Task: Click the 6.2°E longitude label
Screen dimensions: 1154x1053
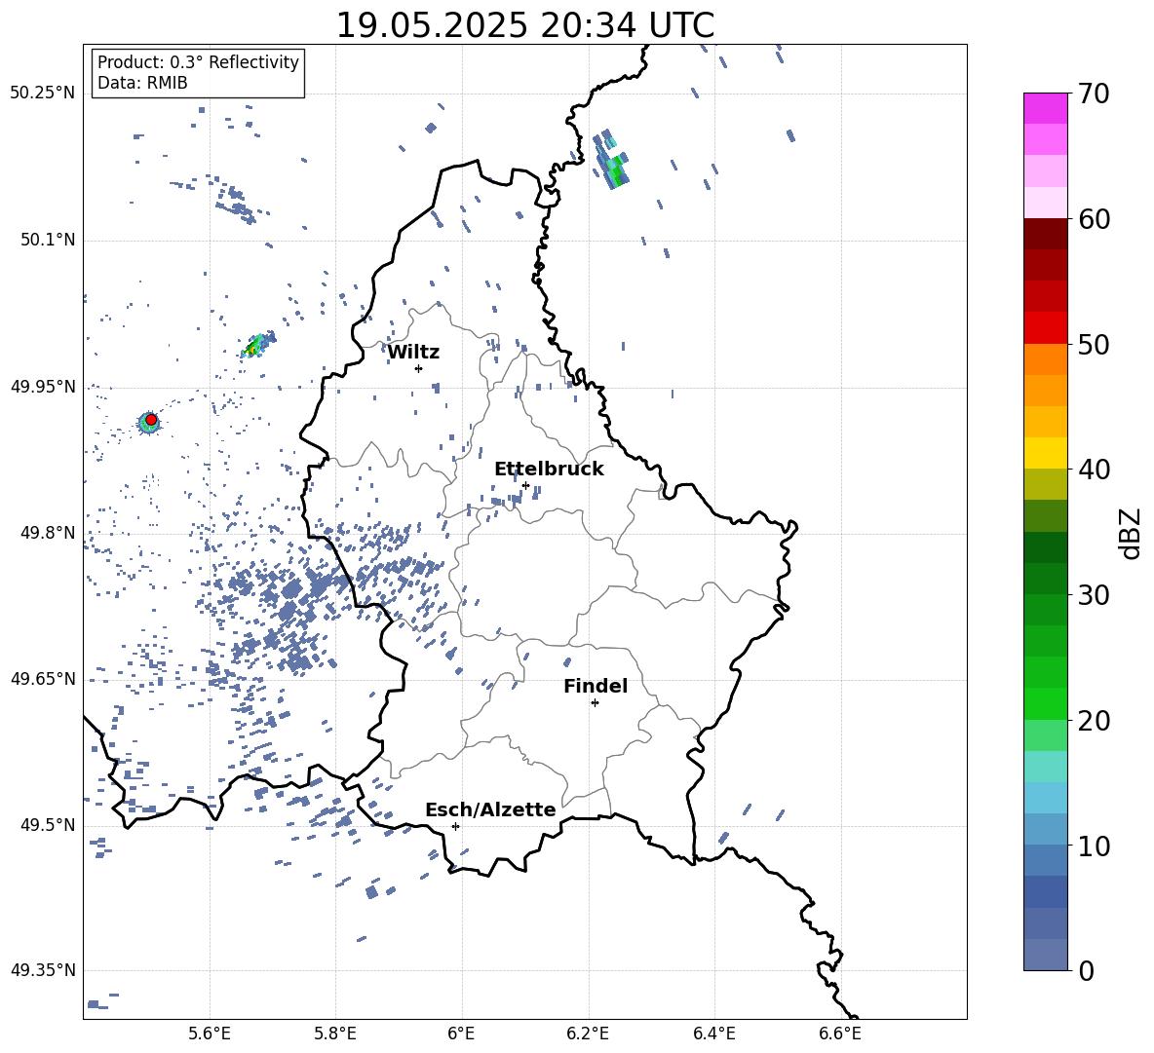Action: [588, 1034]
